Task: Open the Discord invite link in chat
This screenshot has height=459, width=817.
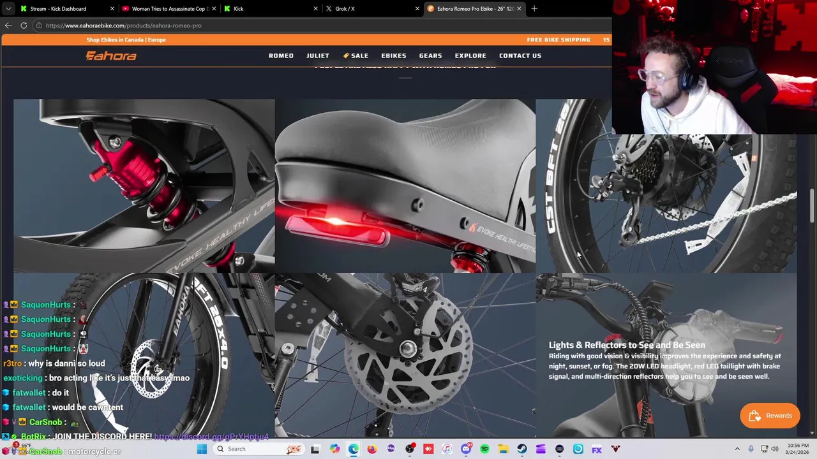Action: [211, 437]
